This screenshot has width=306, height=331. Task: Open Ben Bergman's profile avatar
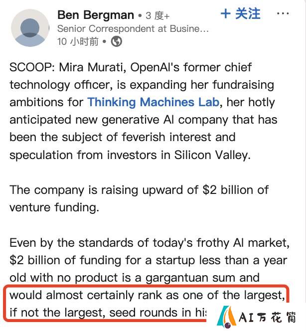click(30, 28)
